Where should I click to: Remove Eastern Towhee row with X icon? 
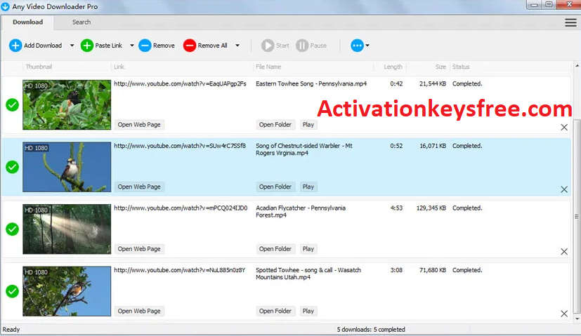(564, 127)
